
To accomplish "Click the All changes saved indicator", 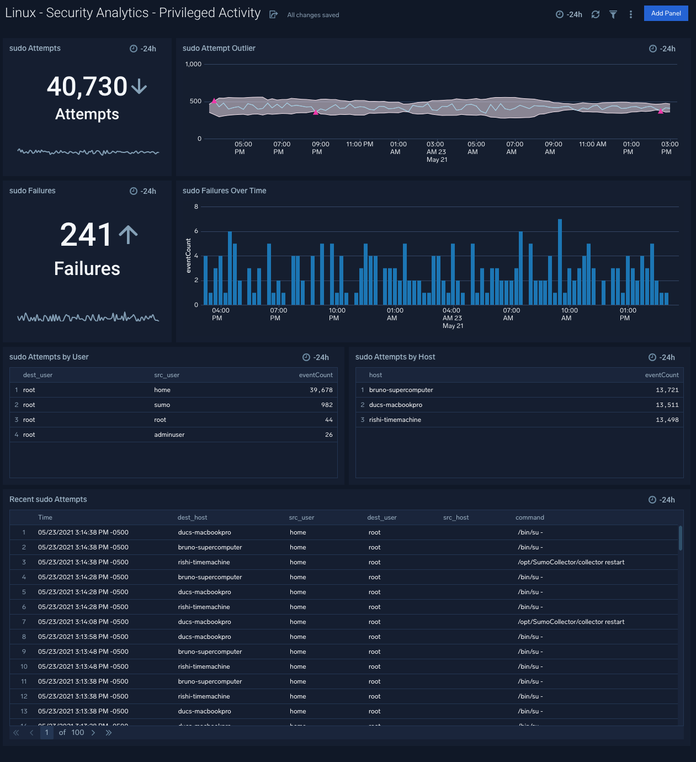I will pyautogui.click(x=312, y=15).
